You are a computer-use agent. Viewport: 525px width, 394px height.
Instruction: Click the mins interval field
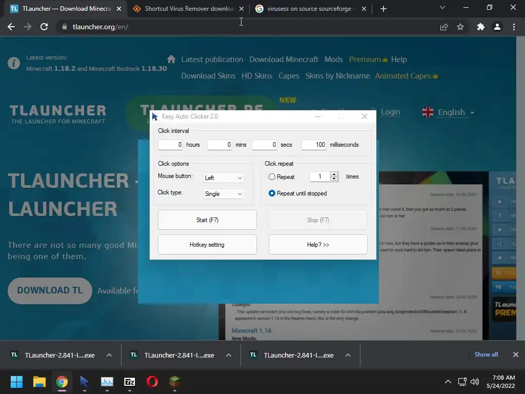tap(219, 145)
